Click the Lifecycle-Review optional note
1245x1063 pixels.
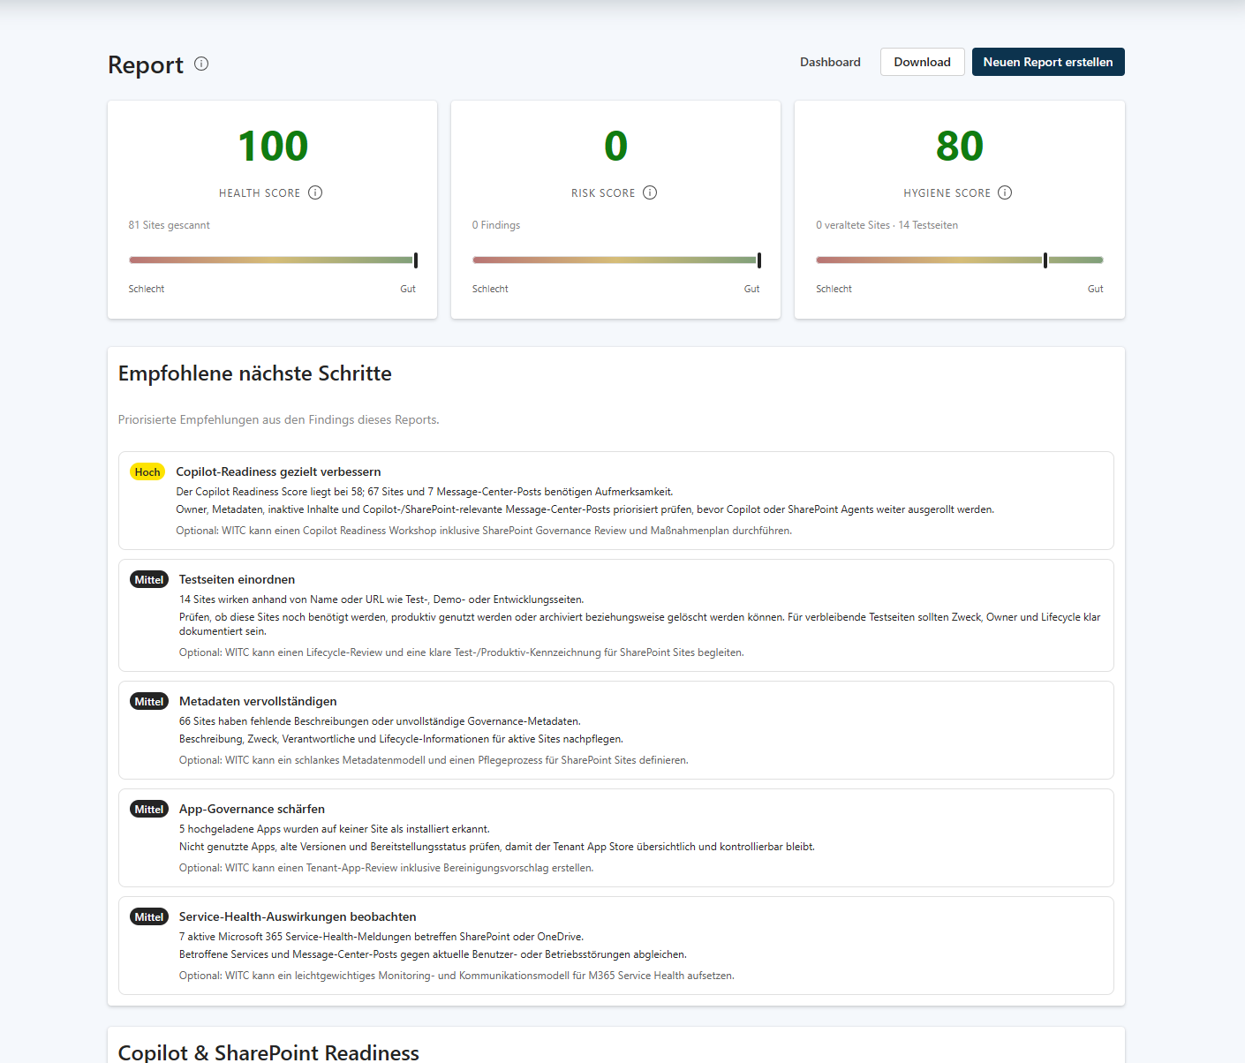point(462,652)
